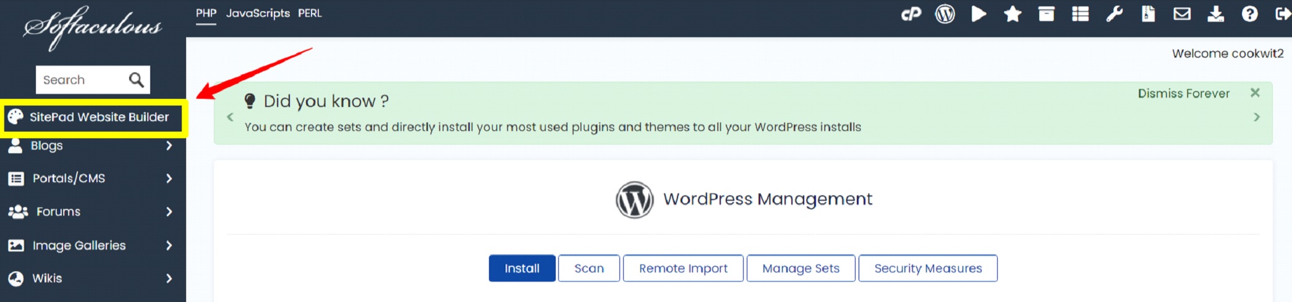Show previous tip with left arrow
Image resolution: width=1292 pixels, height=302 pixels.
pos(230,117)
